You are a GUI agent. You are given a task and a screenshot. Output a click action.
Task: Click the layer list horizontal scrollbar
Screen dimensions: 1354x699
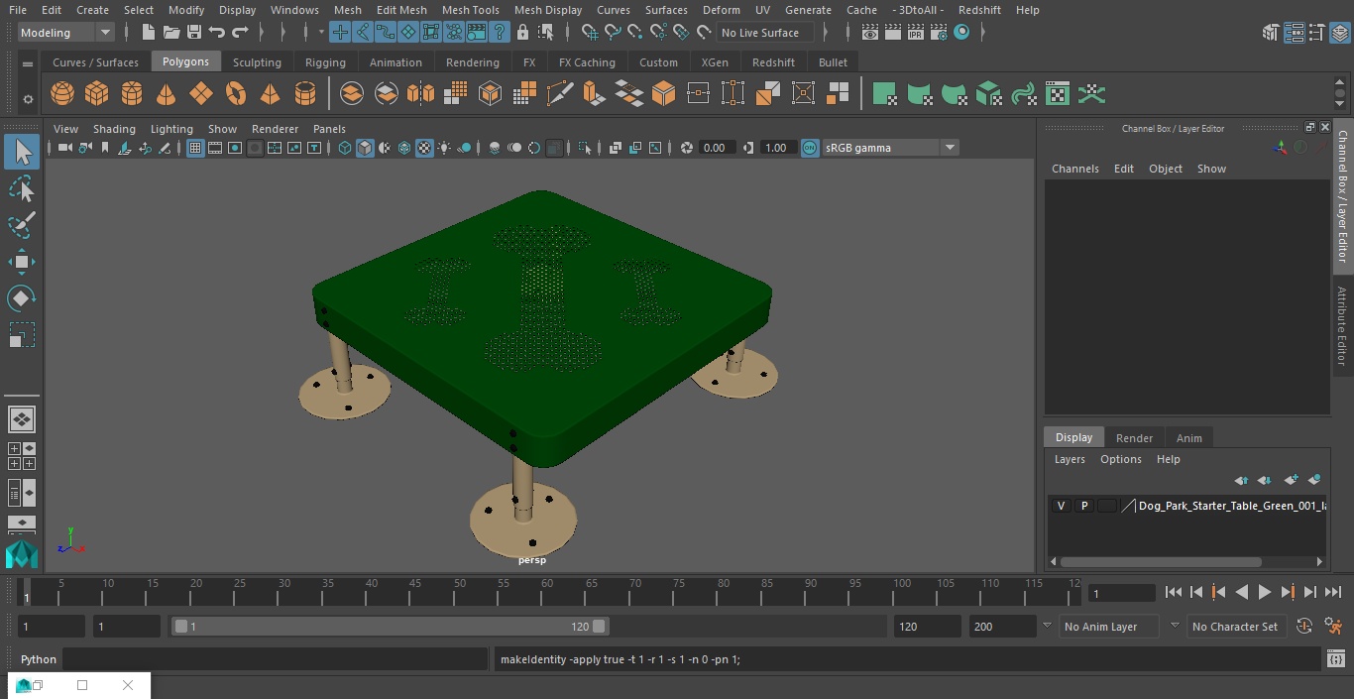pos(1160,561)
